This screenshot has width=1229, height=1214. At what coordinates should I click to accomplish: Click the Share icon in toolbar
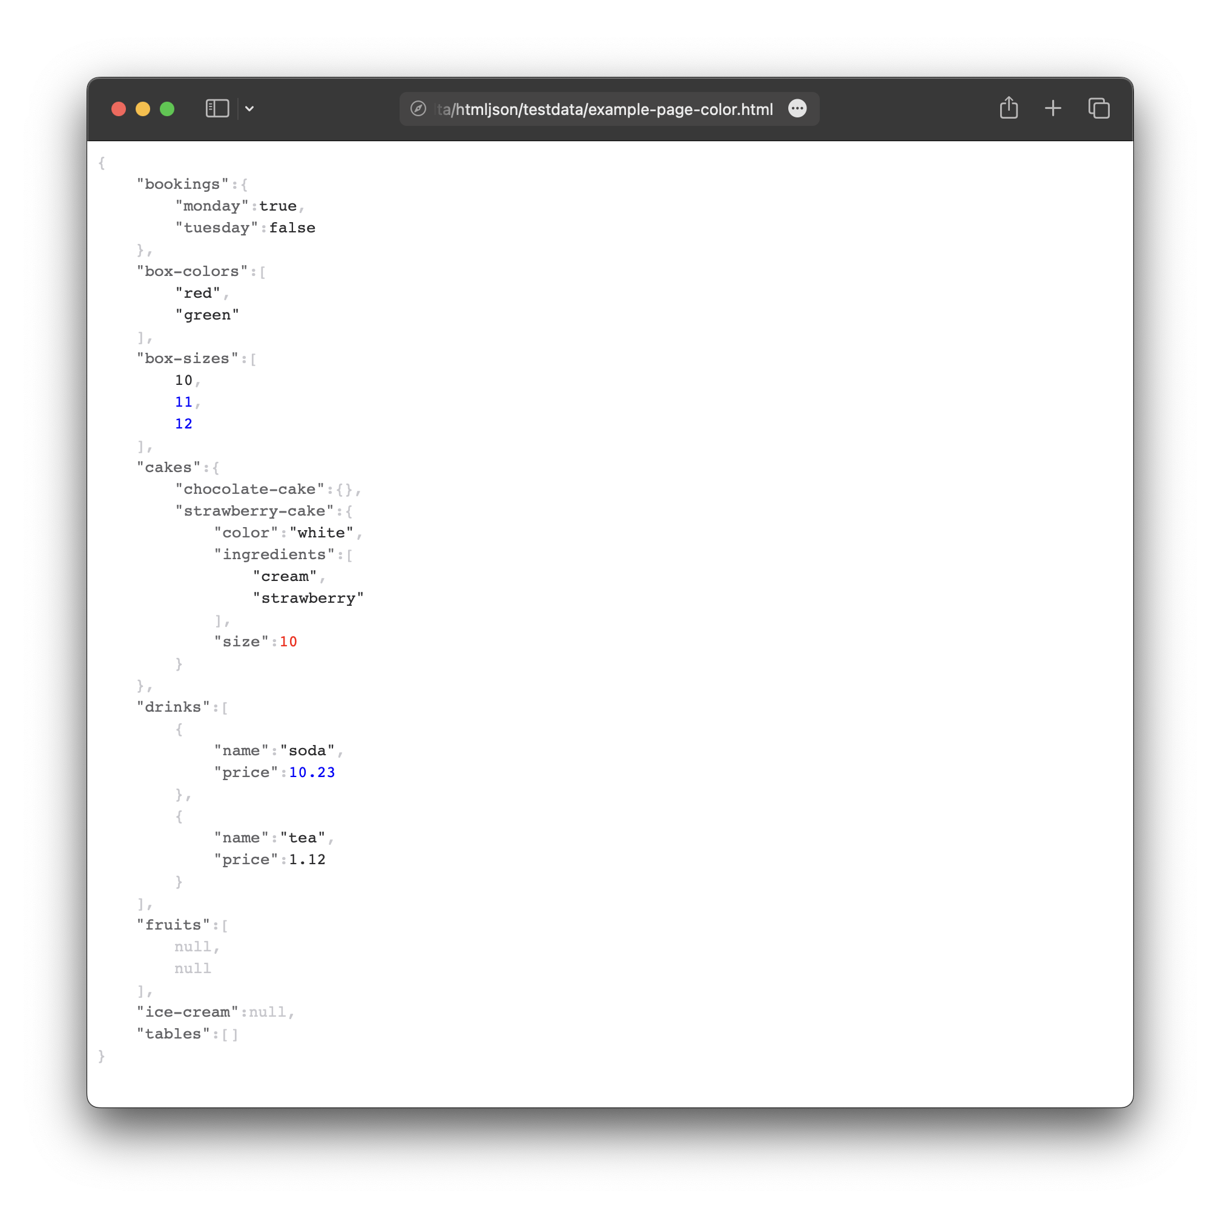(x=1008, y=109)
